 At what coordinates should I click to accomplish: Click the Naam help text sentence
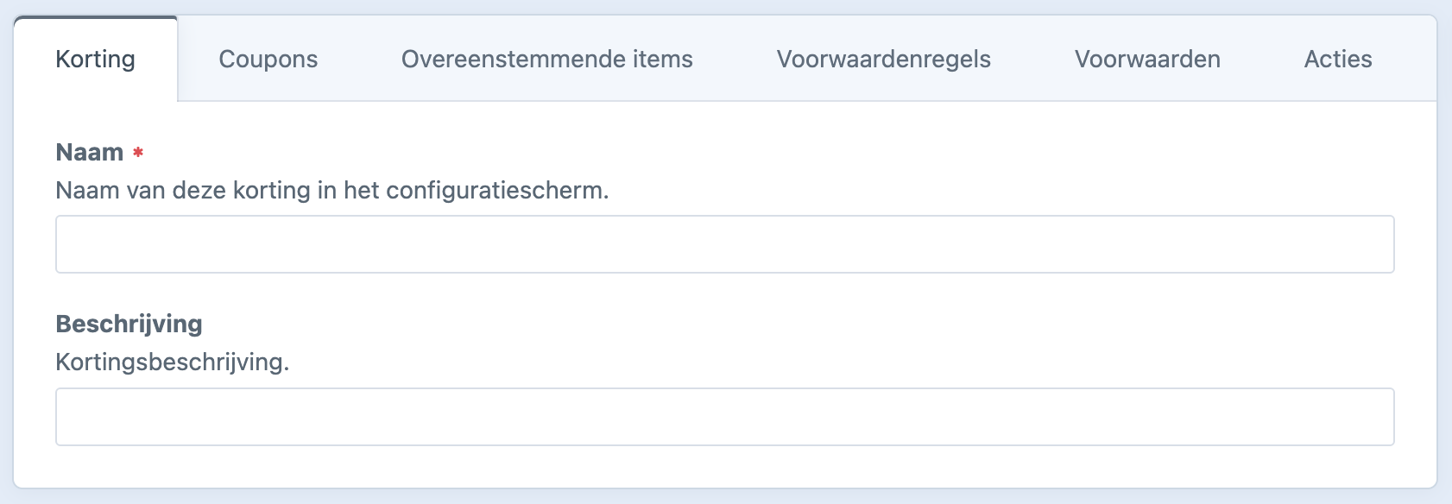[331, 191]
